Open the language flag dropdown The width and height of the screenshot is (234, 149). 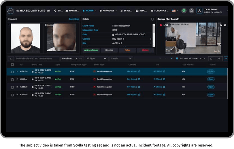coord(175,11)
